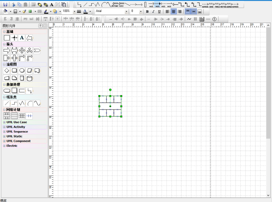This screenshot has height=202, width=272.
Task: Enable right text alignment
Action: click(180, 12)
